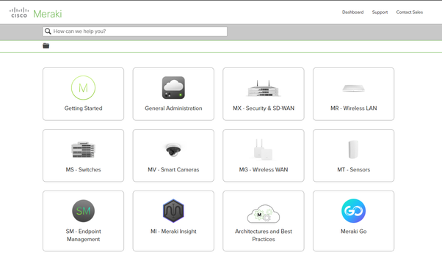The image size is (442, 266).
Task: Open MG - Wireless WAN link
Action: 264,169
